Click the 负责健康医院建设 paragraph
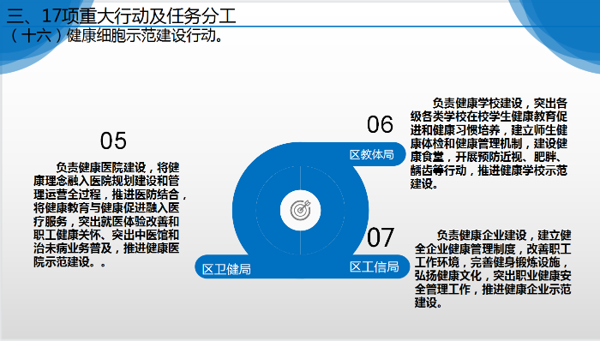Screen dimensions: 600x341 110,214
